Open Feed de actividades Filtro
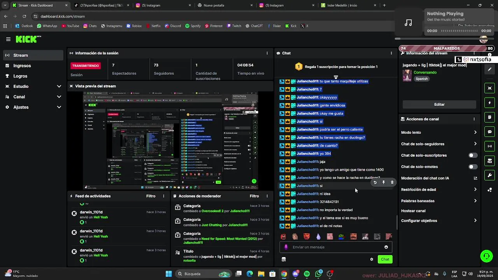The height and width of the screenshot is (280, 498). (151, 196)
